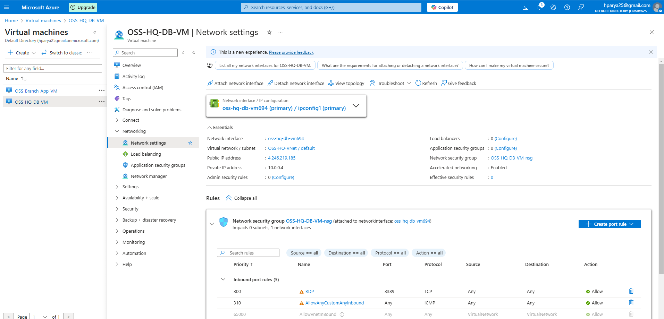
Task: Open the Cloud Shell icon in header
Action: coord(526,7)
